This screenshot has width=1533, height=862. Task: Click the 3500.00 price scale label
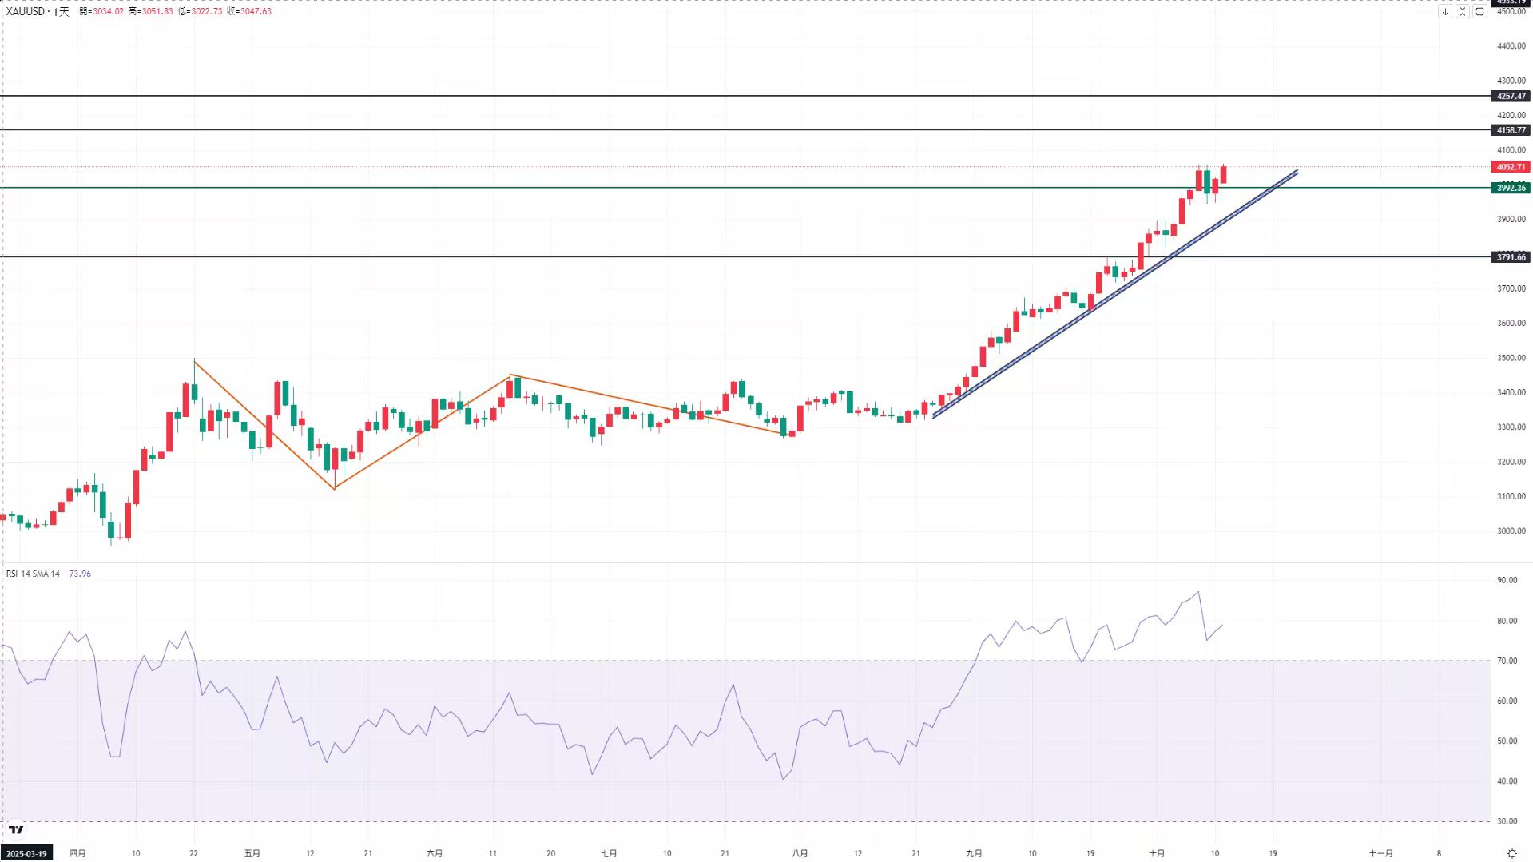pyautogui.click(x=1511, y=358)
